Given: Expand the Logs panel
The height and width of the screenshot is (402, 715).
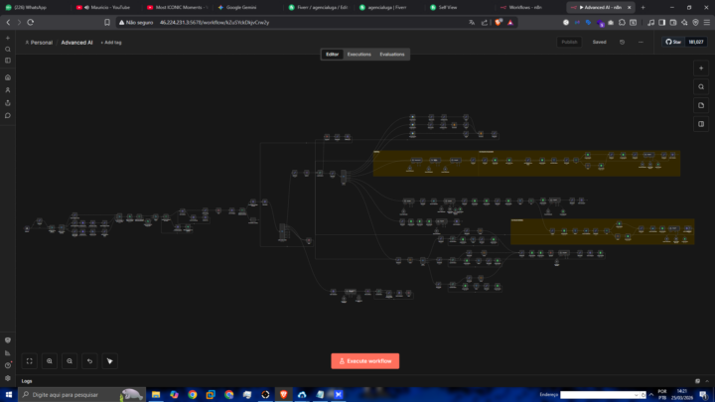Looking at the screenshot, I should [27, 380].
